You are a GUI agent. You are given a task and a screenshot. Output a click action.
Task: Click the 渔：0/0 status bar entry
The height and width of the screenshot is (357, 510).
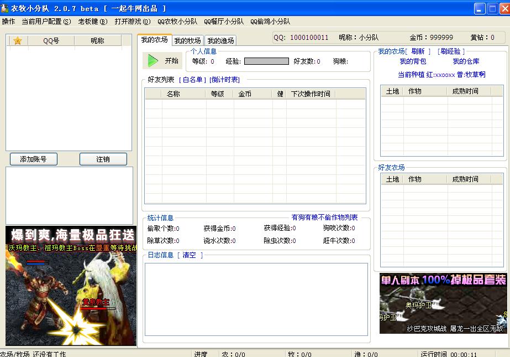366,354
